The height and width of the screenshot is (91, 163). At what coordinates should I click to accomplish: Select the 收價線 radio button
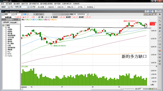[x=6, y=29]
